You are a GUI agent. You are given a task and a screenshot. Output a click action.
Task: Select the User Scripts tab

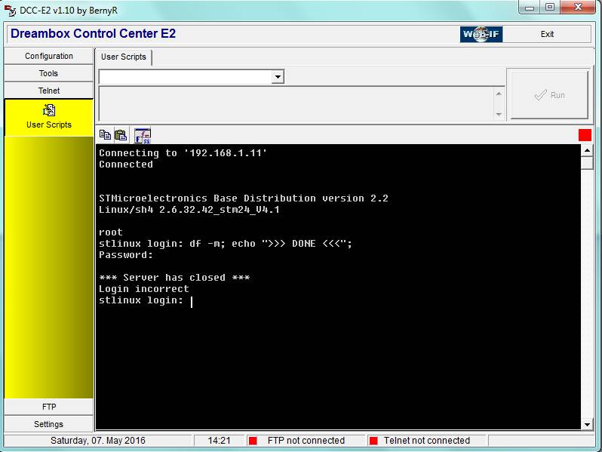coord(124,57)
